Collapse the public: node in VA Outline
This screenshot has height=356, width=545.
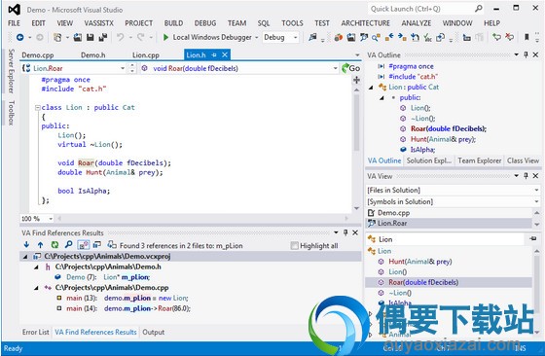coord(381,98)
